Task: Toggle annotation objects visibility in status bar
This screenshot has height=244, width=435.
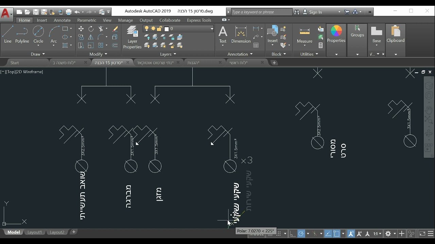Action: (351, 233)
